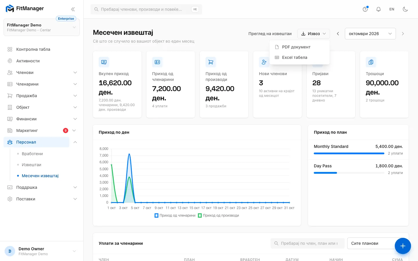Click the Вкупен приход card icon

click(x=104, y=62)
